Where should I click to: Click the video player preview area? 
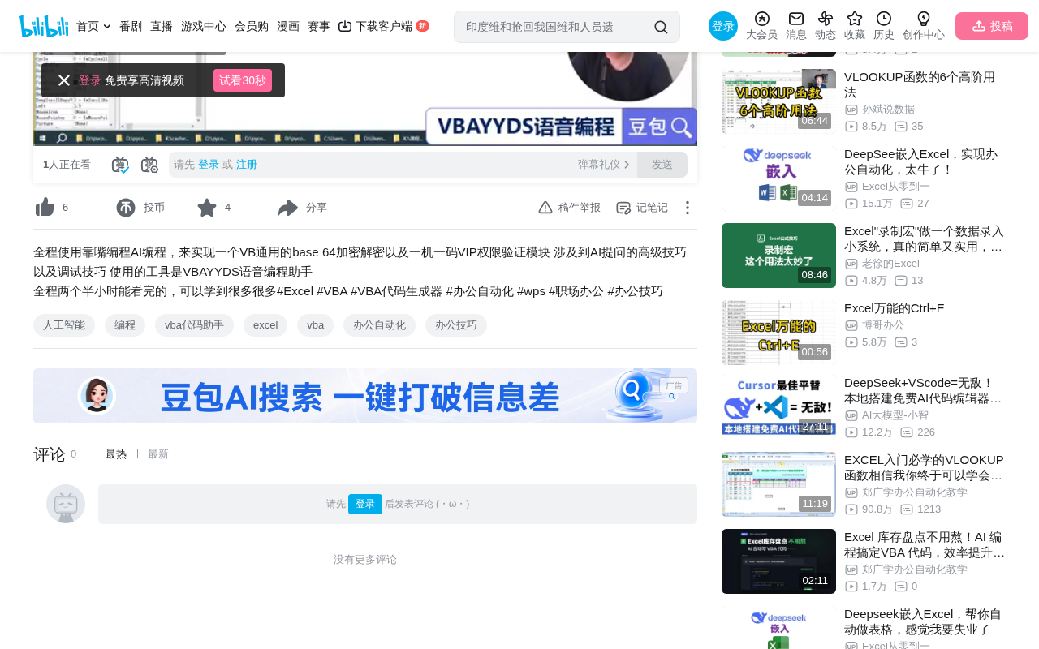(x=365, y=99)
